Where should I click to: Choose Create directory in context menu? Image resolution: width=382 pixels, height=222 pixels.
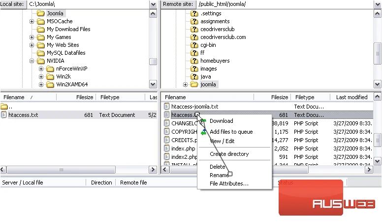[x=229, y=154]
